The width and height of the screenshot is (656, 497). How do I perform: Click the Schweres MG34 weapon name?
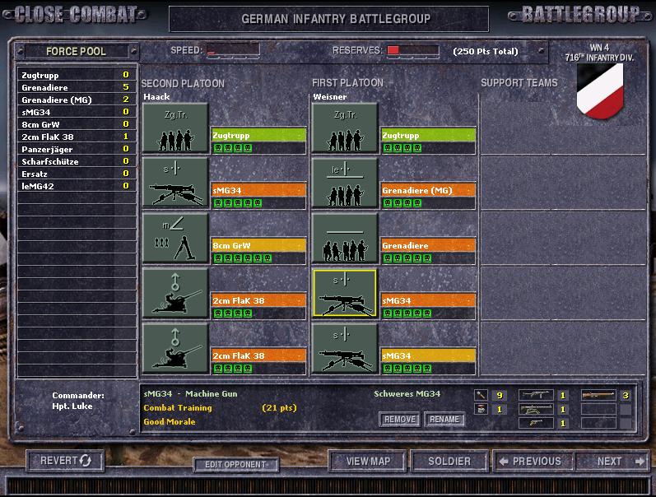point(407,393)
